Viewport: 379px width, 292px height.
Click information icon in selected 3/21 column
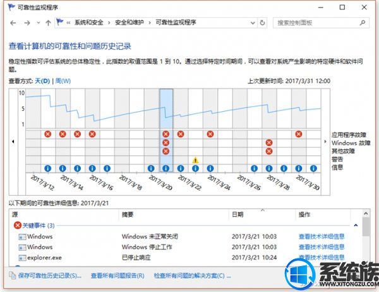[x=165, y=168]
